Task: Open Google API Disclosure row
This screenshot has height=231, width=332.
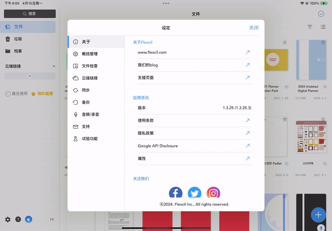Action: coord(194,146)
